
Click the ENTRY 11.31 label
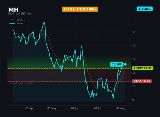click(x=143, y=68)
